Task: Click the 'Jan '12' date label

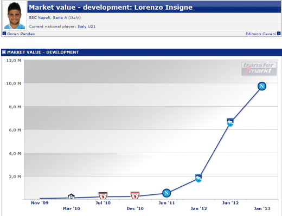Action: click(x=198, y=208)
